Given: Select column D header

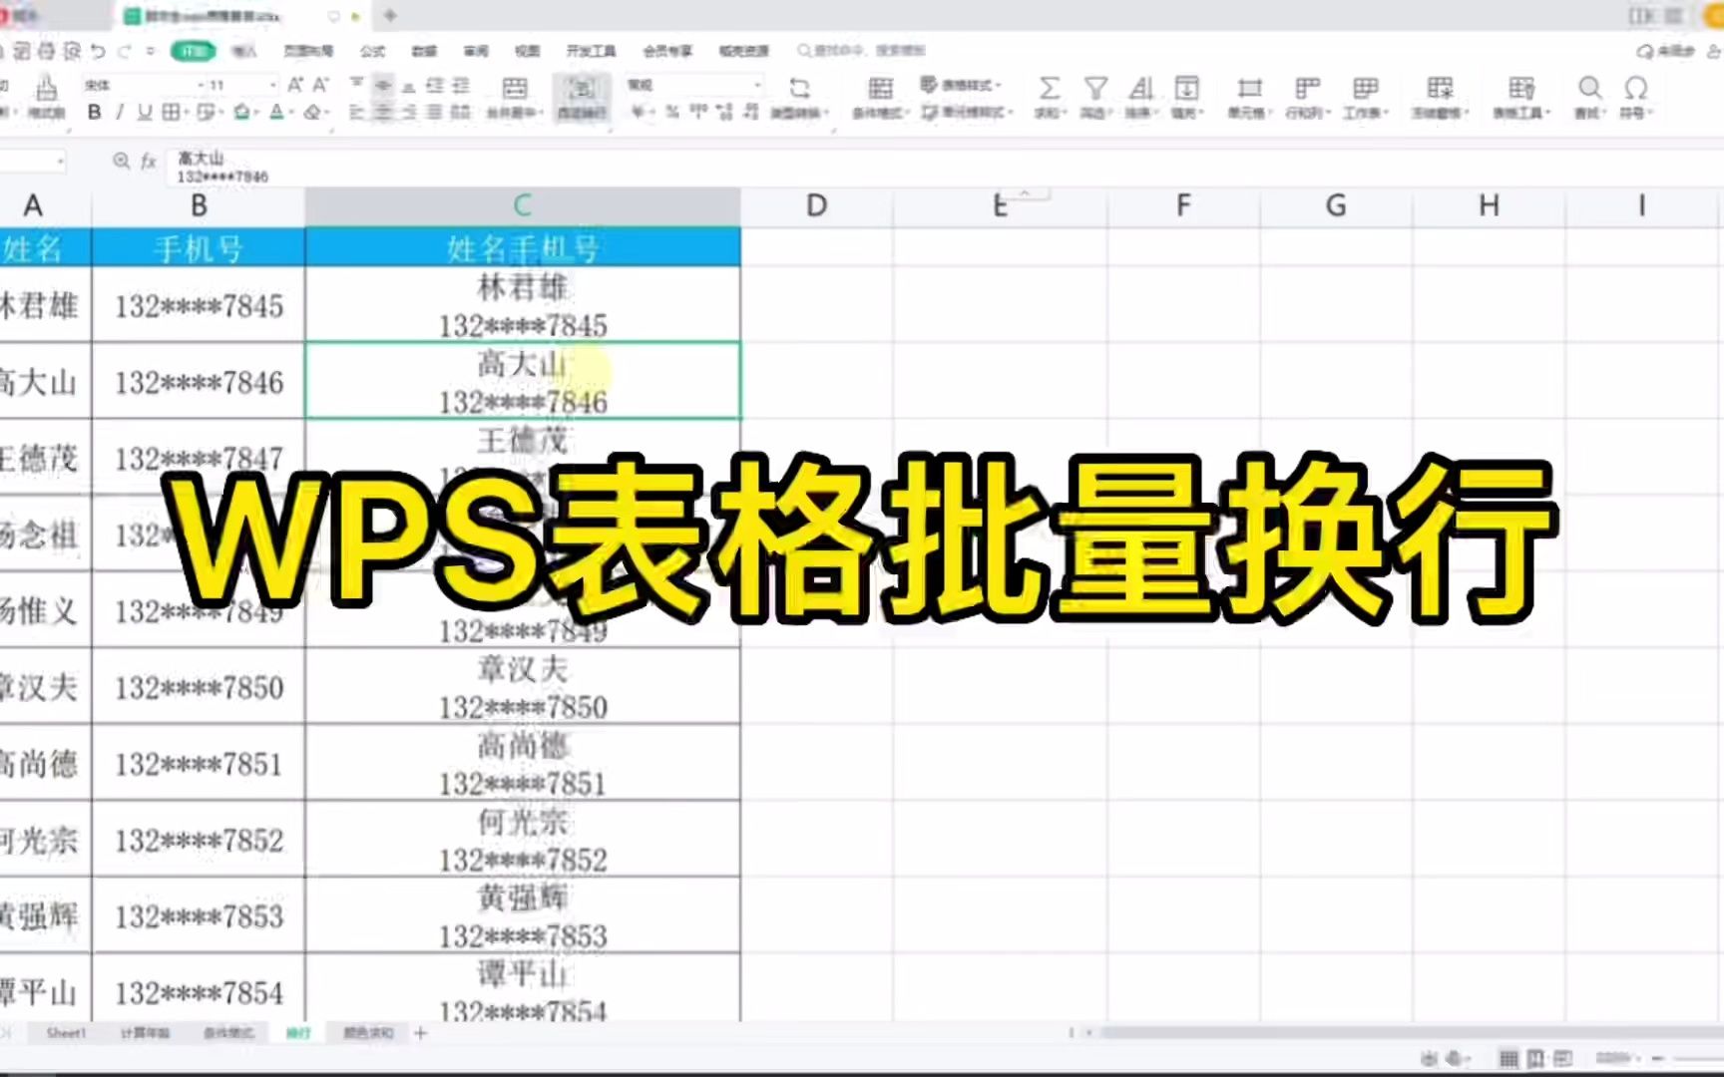Looking at the screenshot, I should click(816, 205).
